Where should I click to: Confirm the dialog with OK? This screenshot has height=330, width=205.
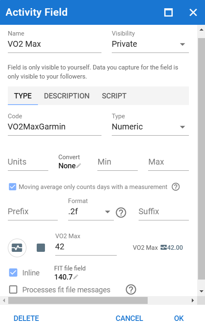[179, 318]
